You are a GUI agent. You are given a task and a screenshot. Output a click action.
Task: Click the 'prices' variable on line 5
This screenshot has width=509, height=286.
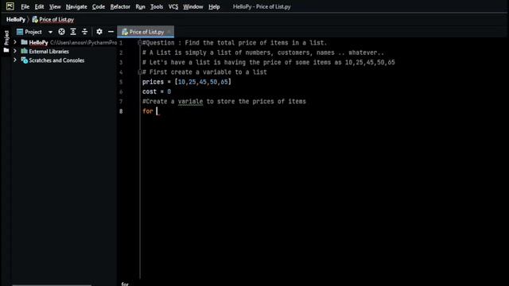click(153, 82)
